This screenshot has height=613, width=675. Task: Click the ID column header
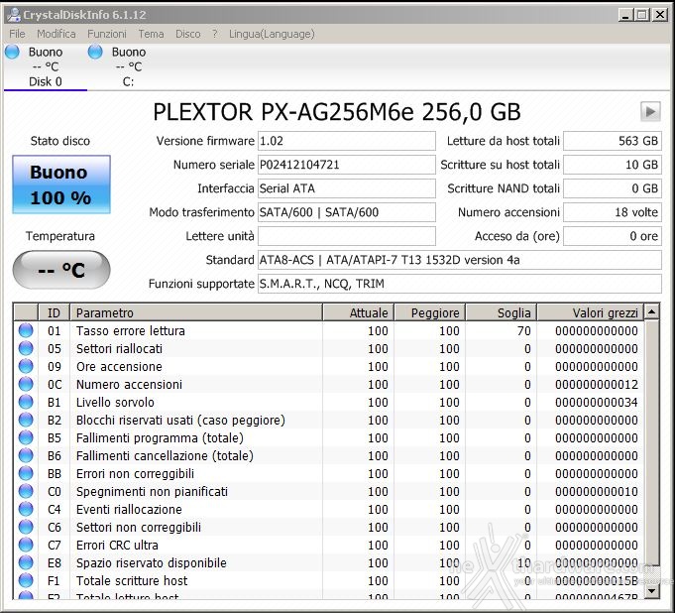point(54,312)
